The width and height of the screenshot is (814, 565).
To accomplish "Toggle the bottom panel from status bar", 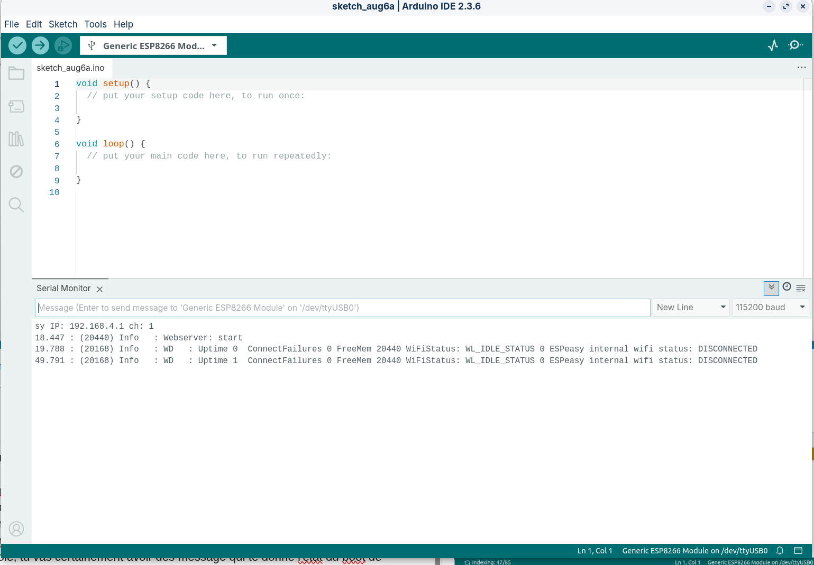I will click(x=798, y=551).
